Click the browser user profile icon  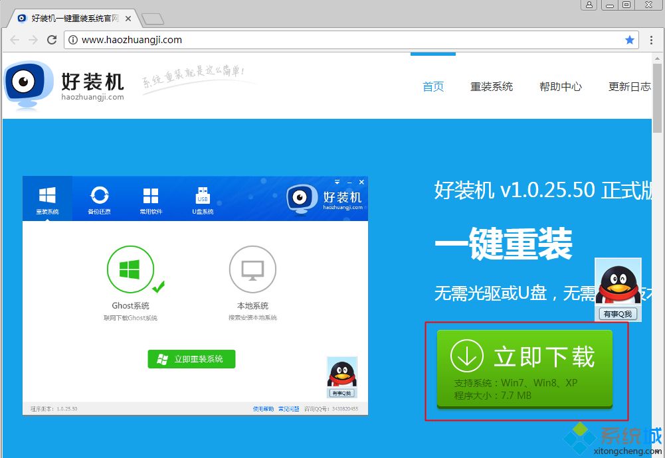589,5
